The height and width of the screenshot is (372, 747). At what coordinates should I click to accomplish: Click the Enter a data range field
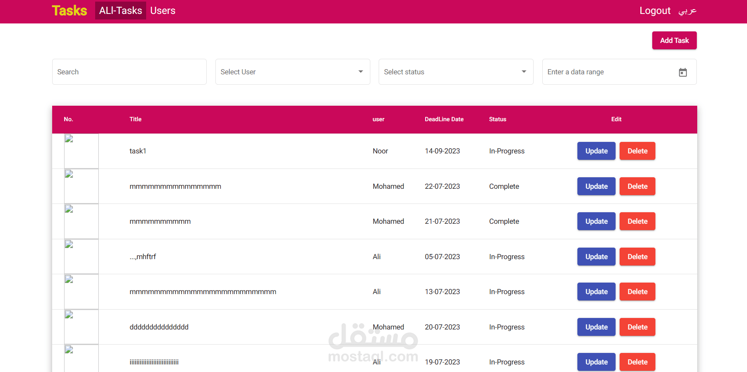605,72
